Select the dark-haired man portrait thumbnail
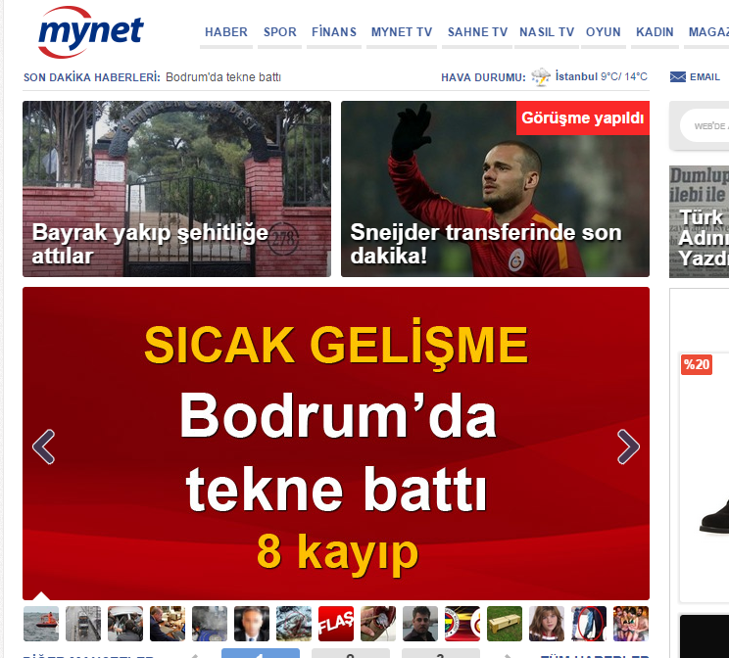Viewport: 729px width, 658px height. point(420,624)
